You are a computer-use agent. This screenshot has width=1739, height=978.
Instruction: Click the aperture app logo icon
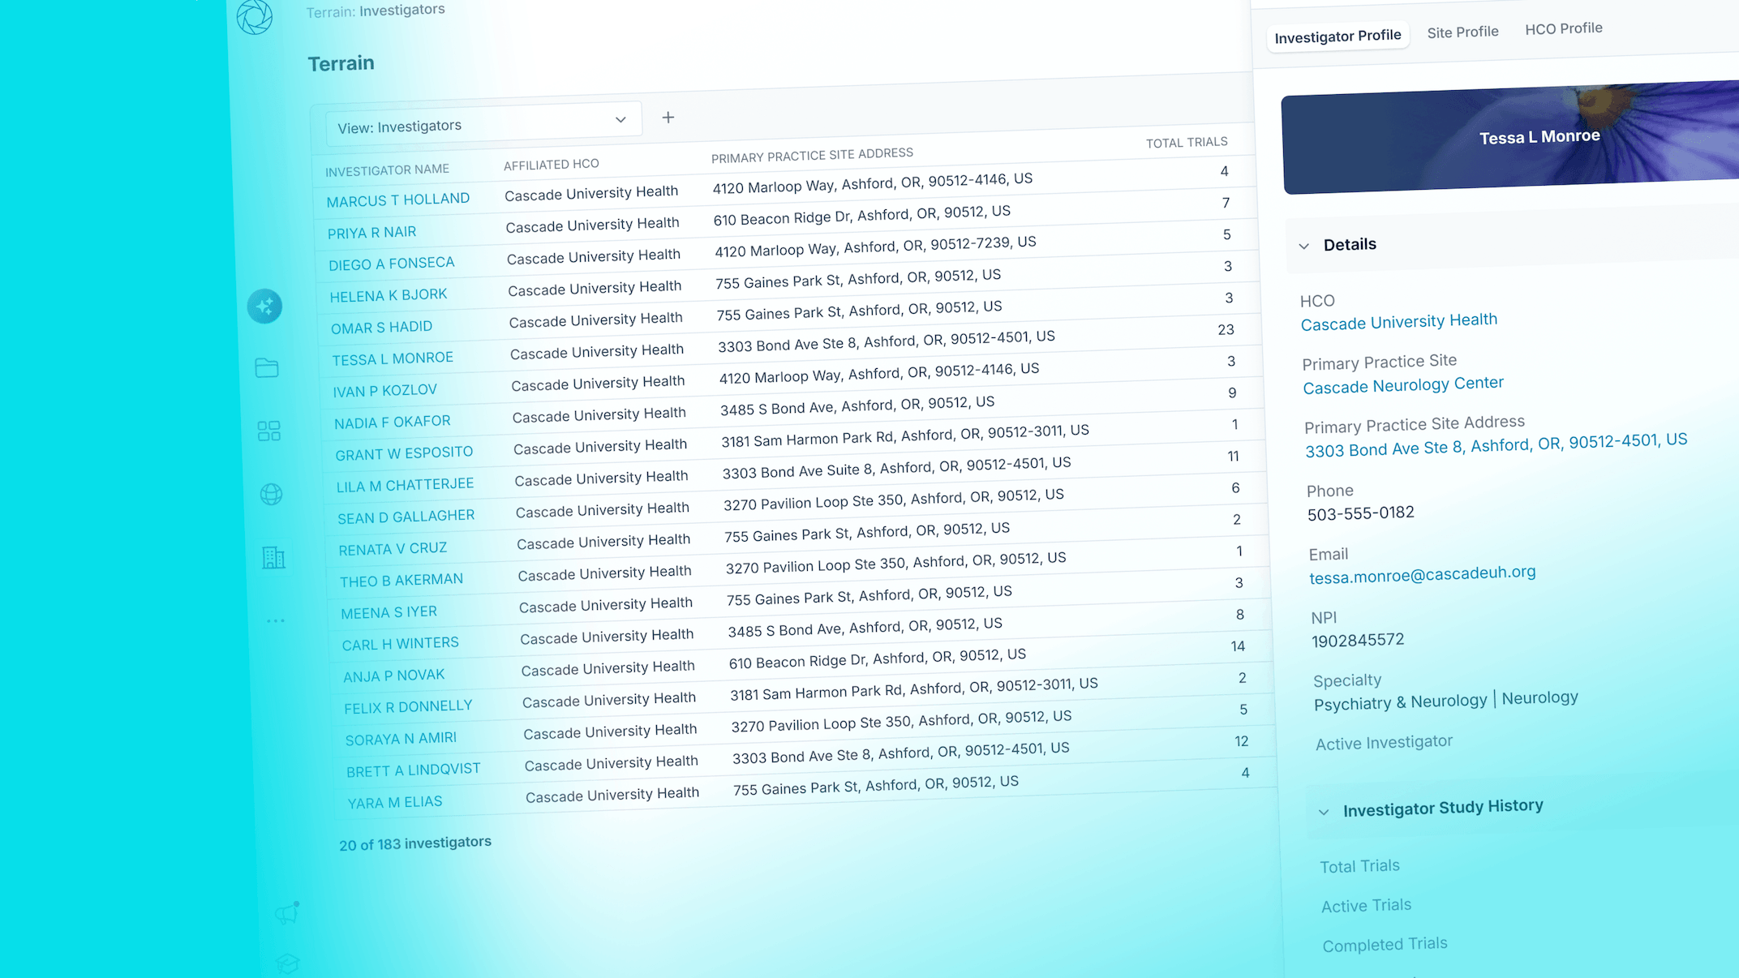tap(254, 16)
